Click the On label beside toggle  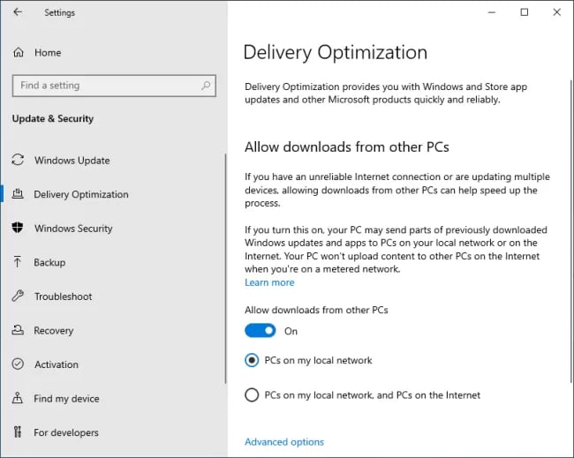tap(291, 331)
